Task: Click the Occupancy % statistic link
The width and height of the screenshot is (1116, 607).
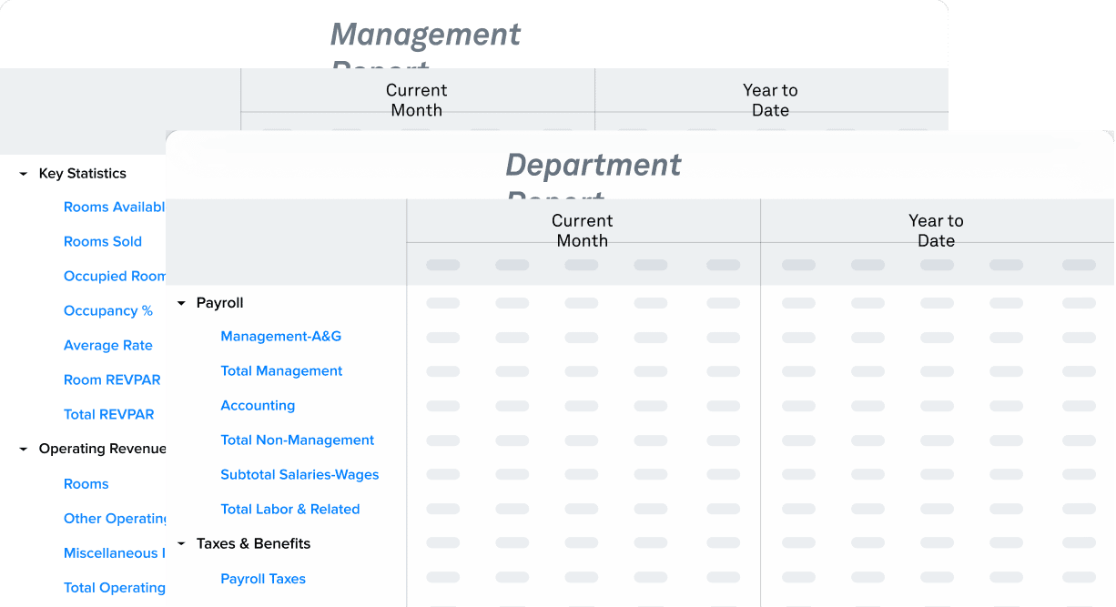Action: (108, 311)
